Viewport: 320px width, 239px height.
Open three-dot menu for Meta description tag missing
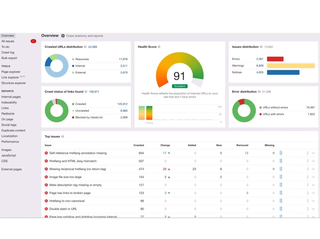(x=308, y=185)
